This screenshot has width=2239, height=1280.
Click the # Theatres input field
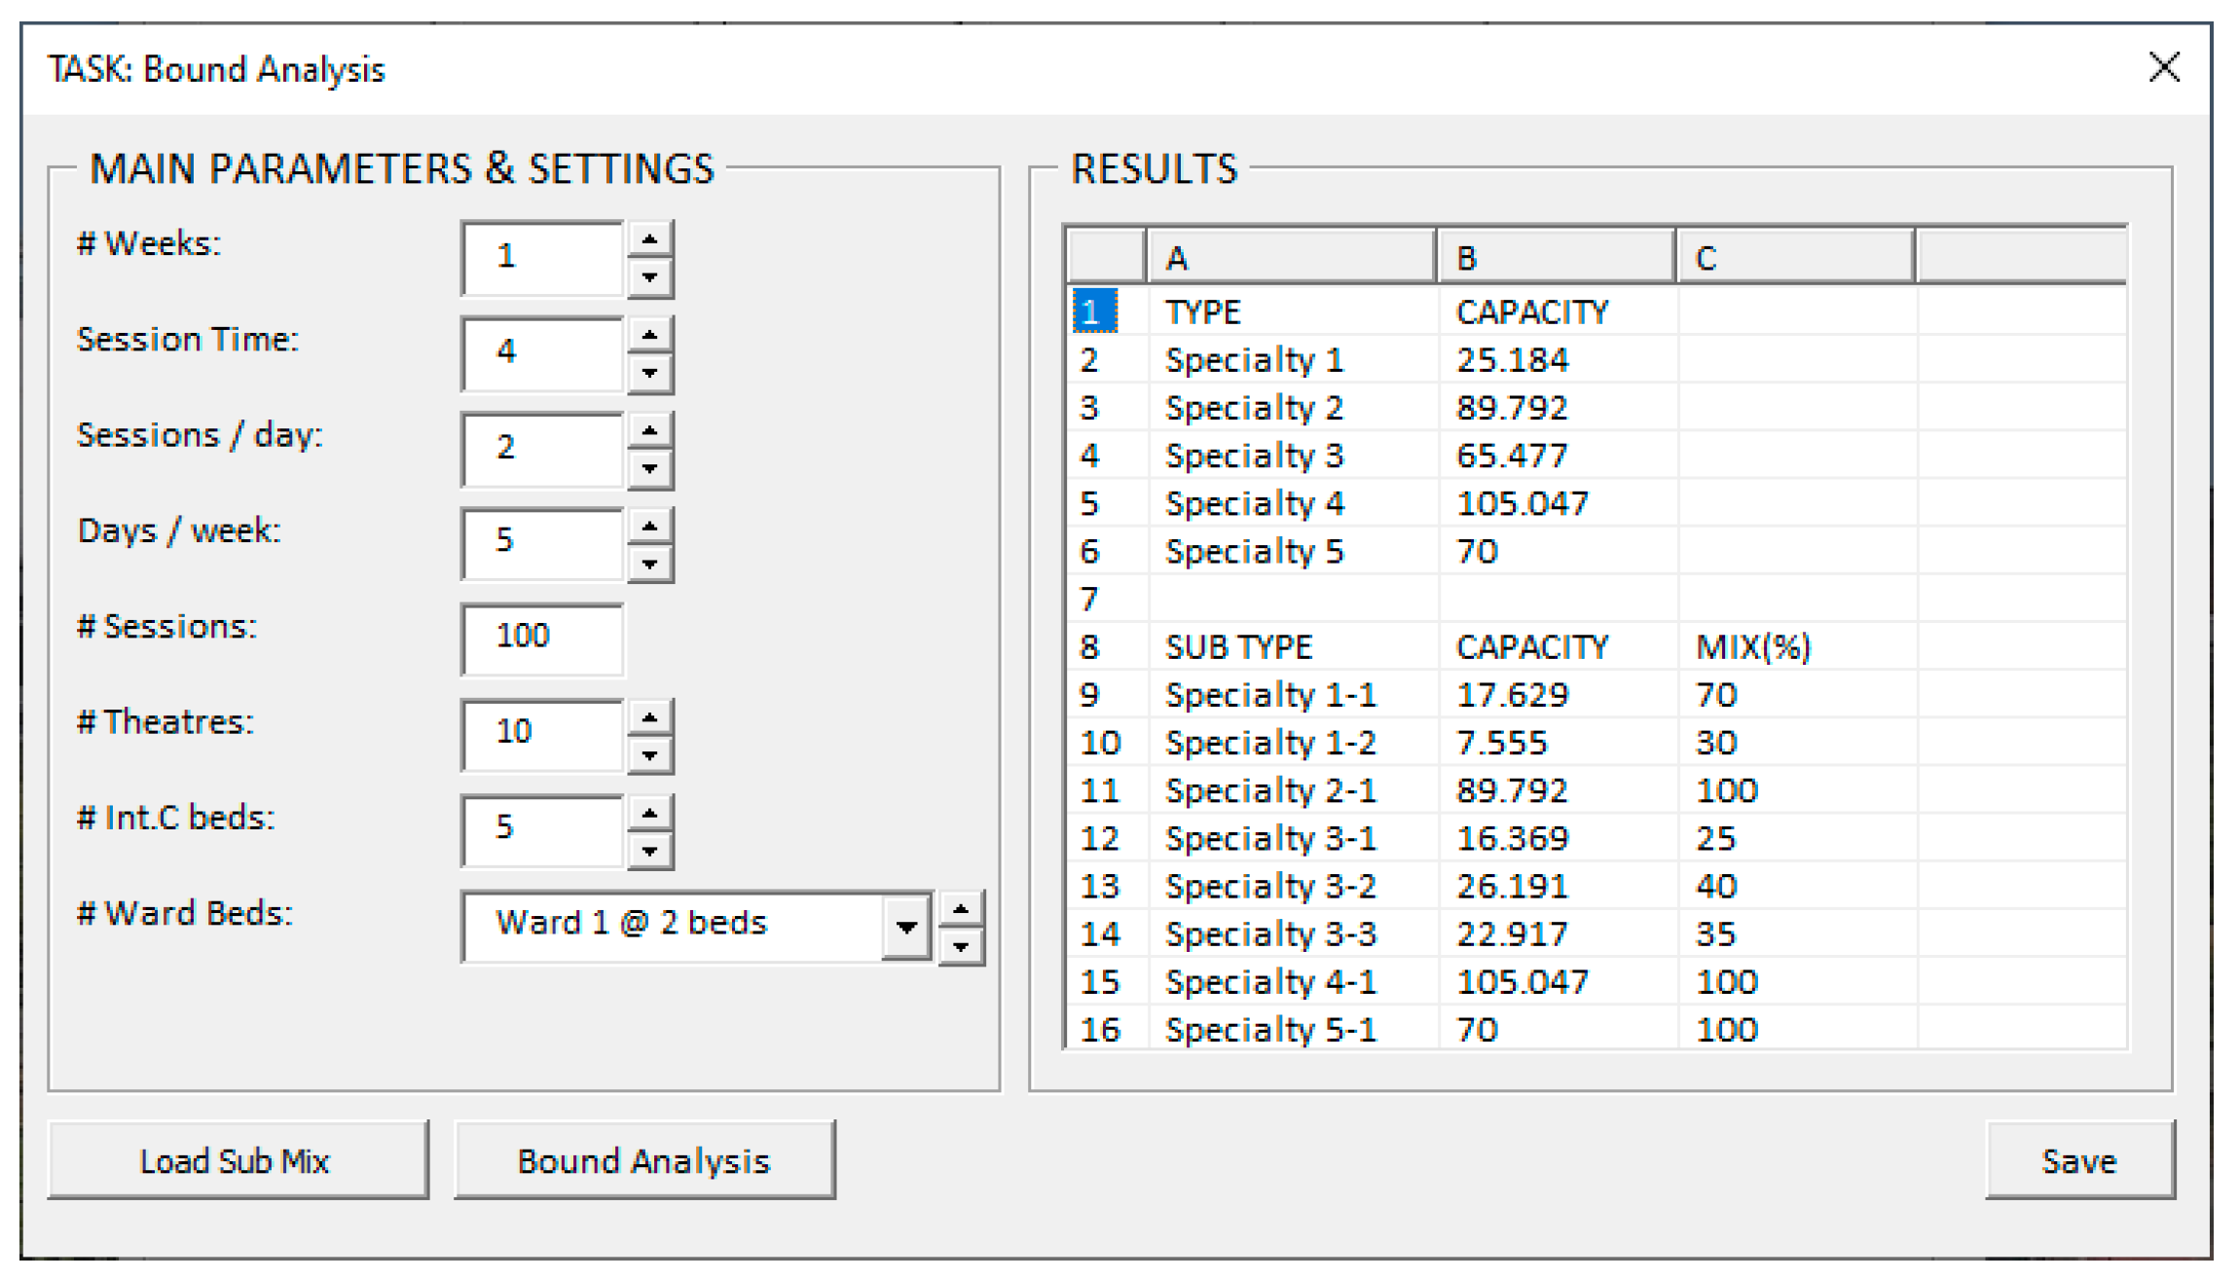point(542,733)
